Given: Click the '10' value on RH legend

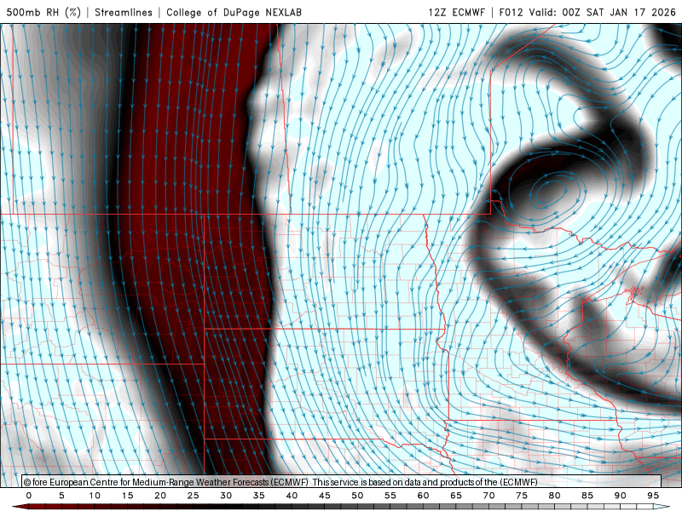Looking at the screenshot, I should (x=95, y=496).
